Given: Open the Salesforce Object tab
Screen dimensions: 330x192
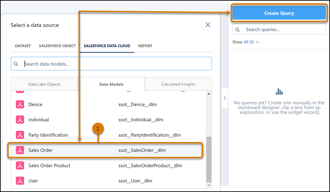Looking at the screenshot, I should coord(57,46).
